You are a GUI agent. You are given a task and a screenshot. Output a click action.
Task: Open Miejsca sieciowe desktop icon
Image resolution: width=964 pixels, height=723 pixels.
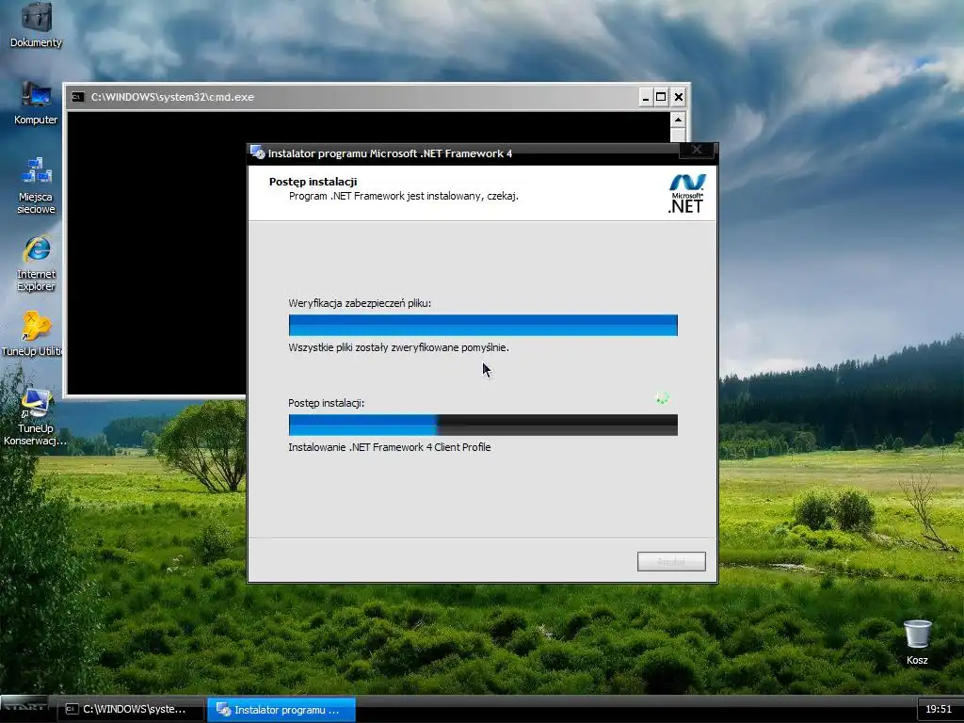click(x=36, y=185)
